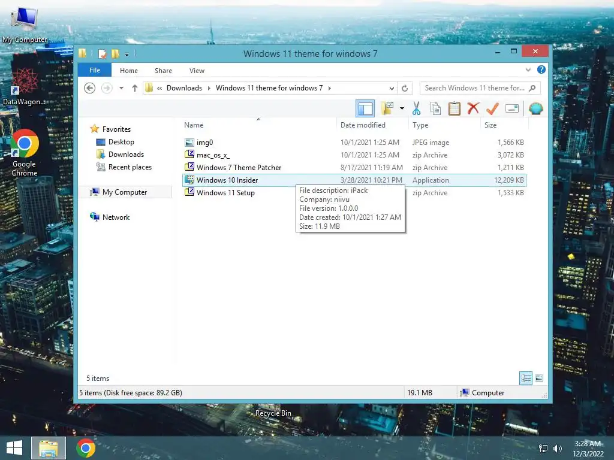The height and width of the screenshot is (460, 614).
Task: Open the recent locations dropdown
Action: (x=121, y=88)
